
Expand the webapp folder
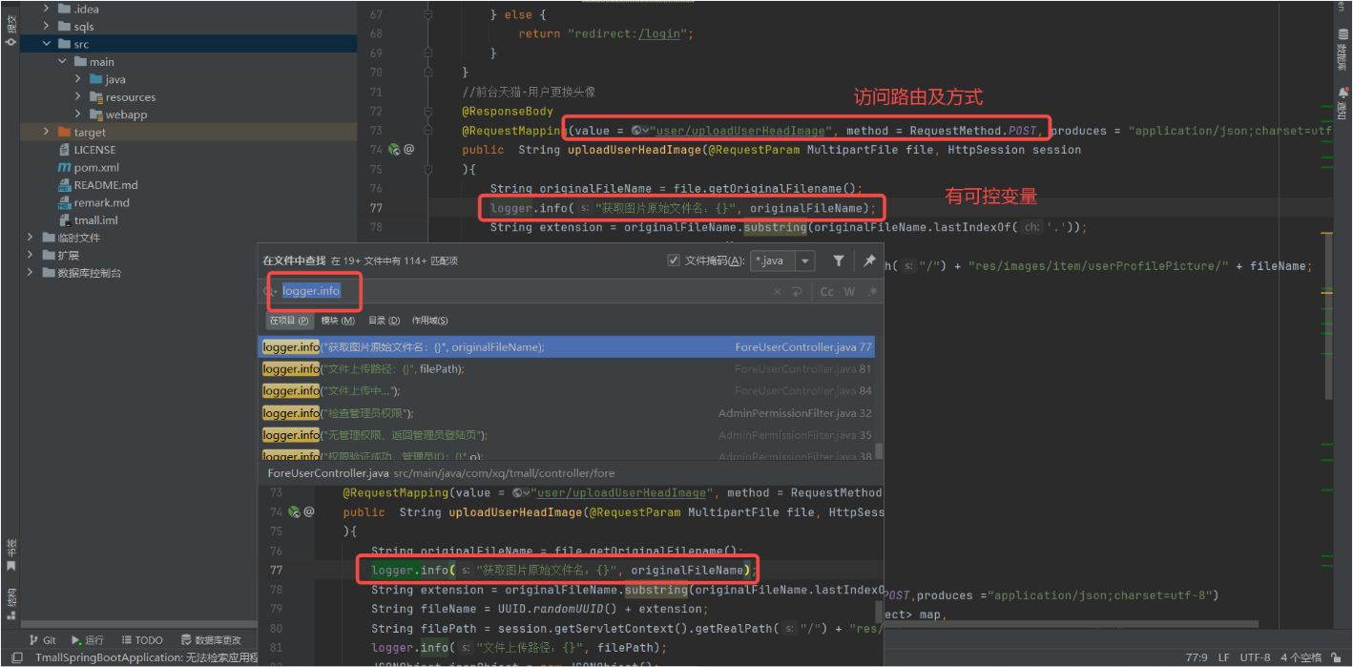[78, 115]
